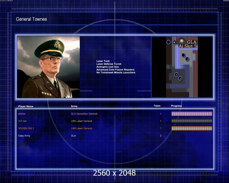Click the General Townes portrait
Image resolution: width=229 pixels, height=183 pixels.
[x=49, y=67]
